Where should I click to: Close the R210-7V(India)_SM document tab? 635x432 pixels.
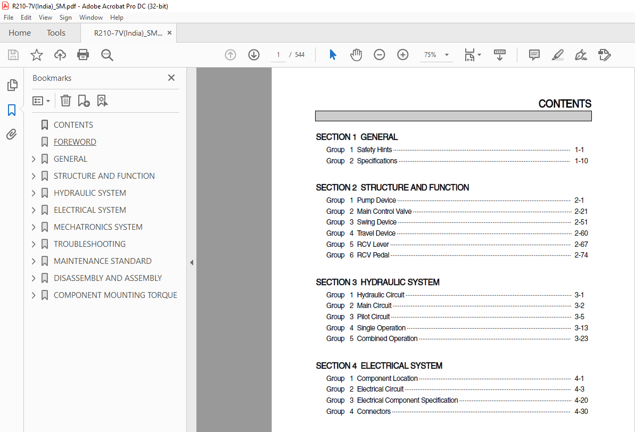[x=170, y=33]
